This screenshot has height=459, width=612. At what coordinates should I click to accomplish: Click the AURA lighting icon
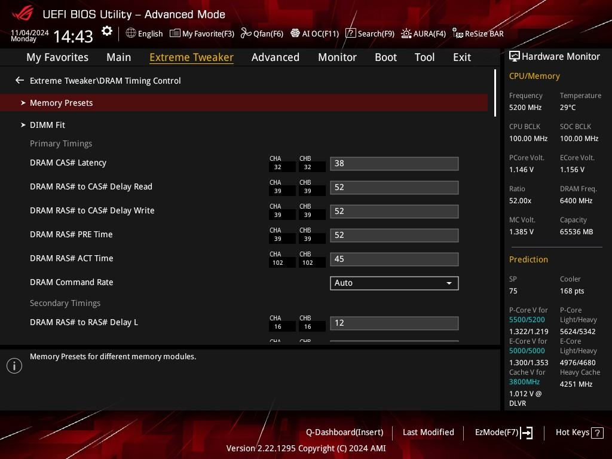406,33
